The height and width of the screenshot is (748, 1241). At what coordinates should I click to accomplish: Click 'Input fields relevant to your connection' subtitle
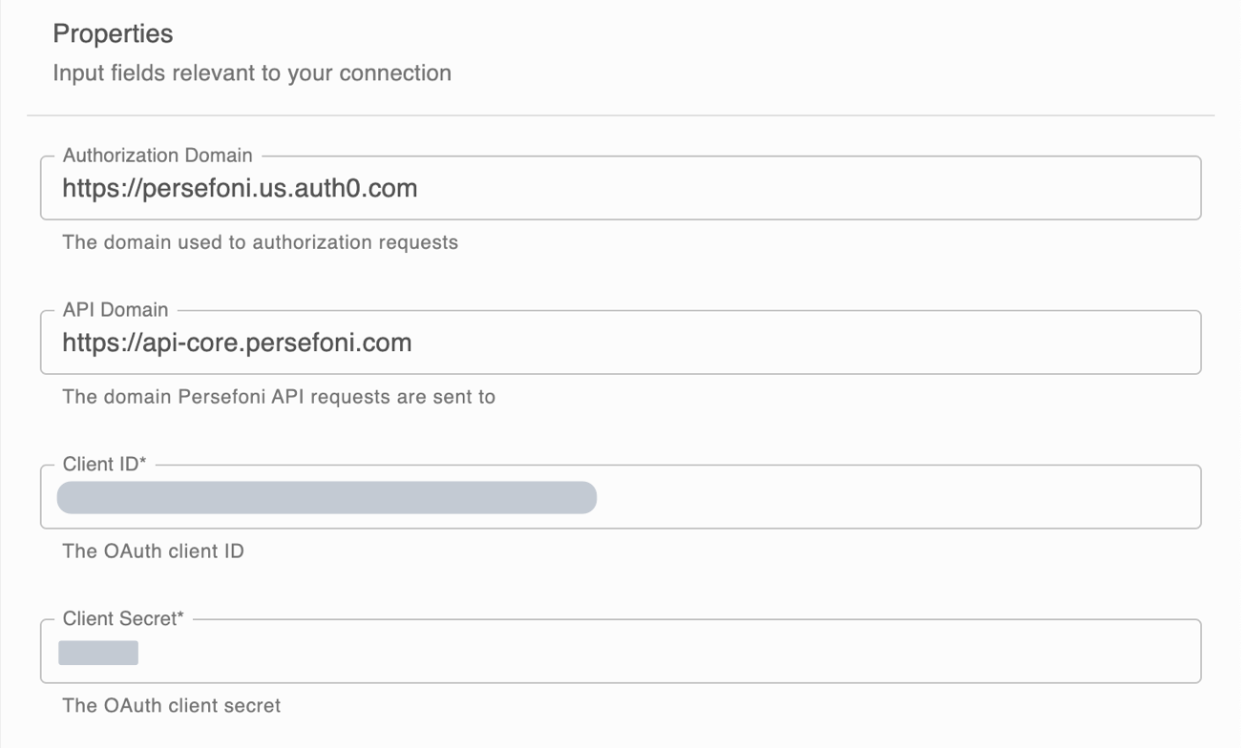click(252, 73)
